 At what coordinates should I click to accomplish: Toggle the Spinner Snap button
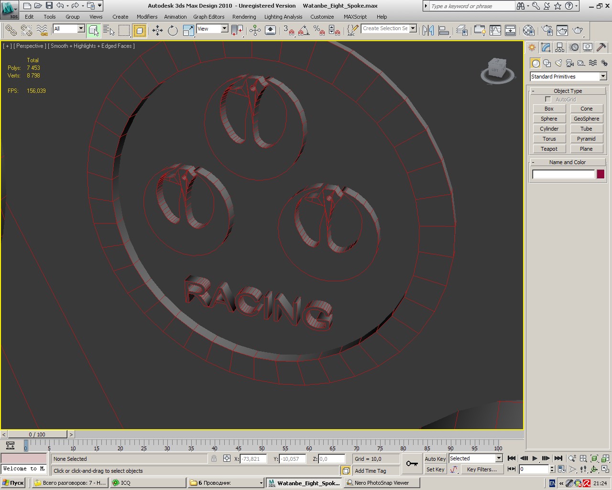(x=335, y=31)
